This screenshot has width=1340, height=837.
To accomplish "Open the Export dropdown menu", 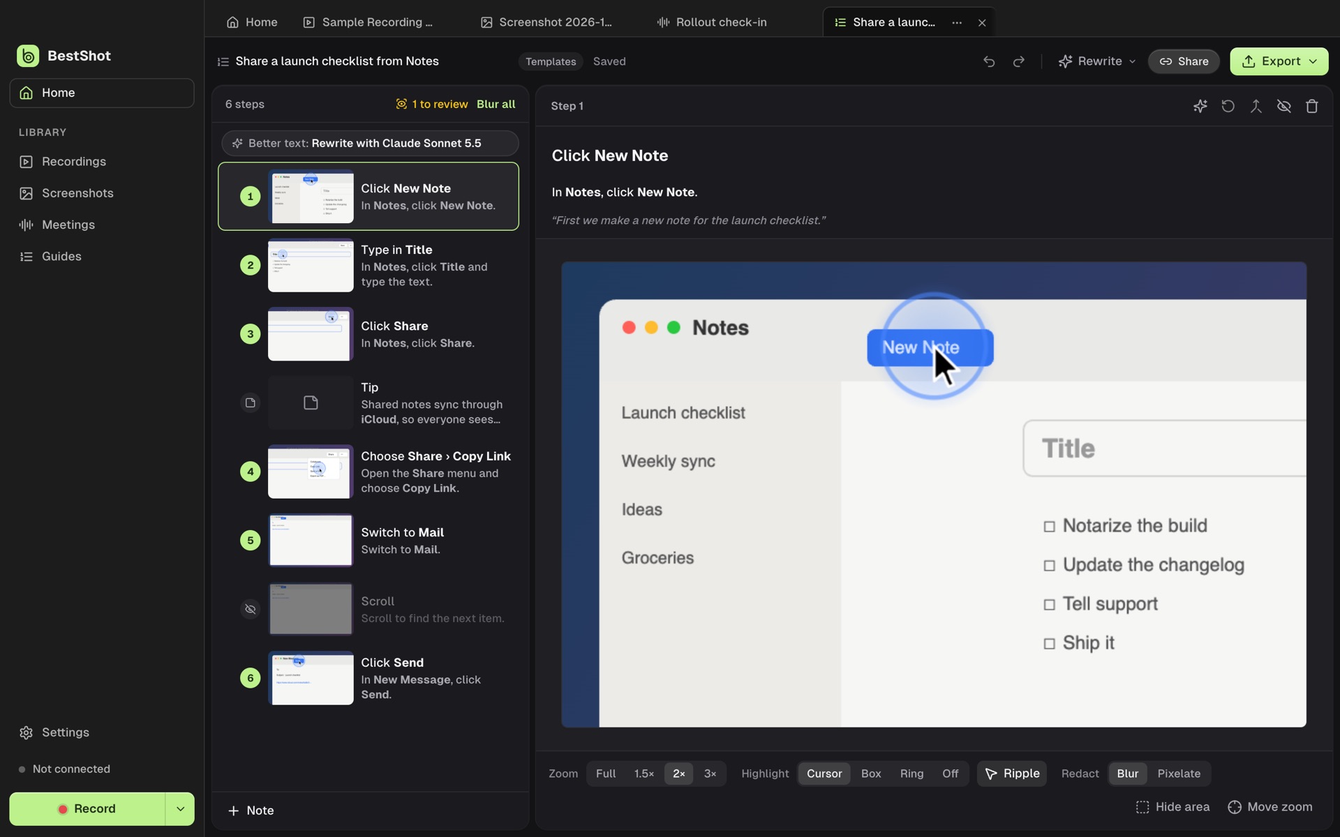I will pos(1279,61).
